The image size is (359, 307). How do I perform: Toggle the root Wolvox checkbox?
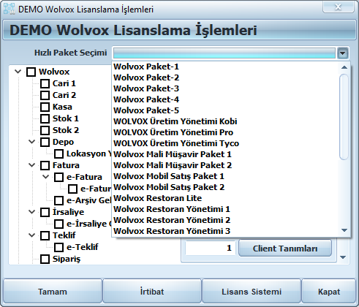[31, 72]
